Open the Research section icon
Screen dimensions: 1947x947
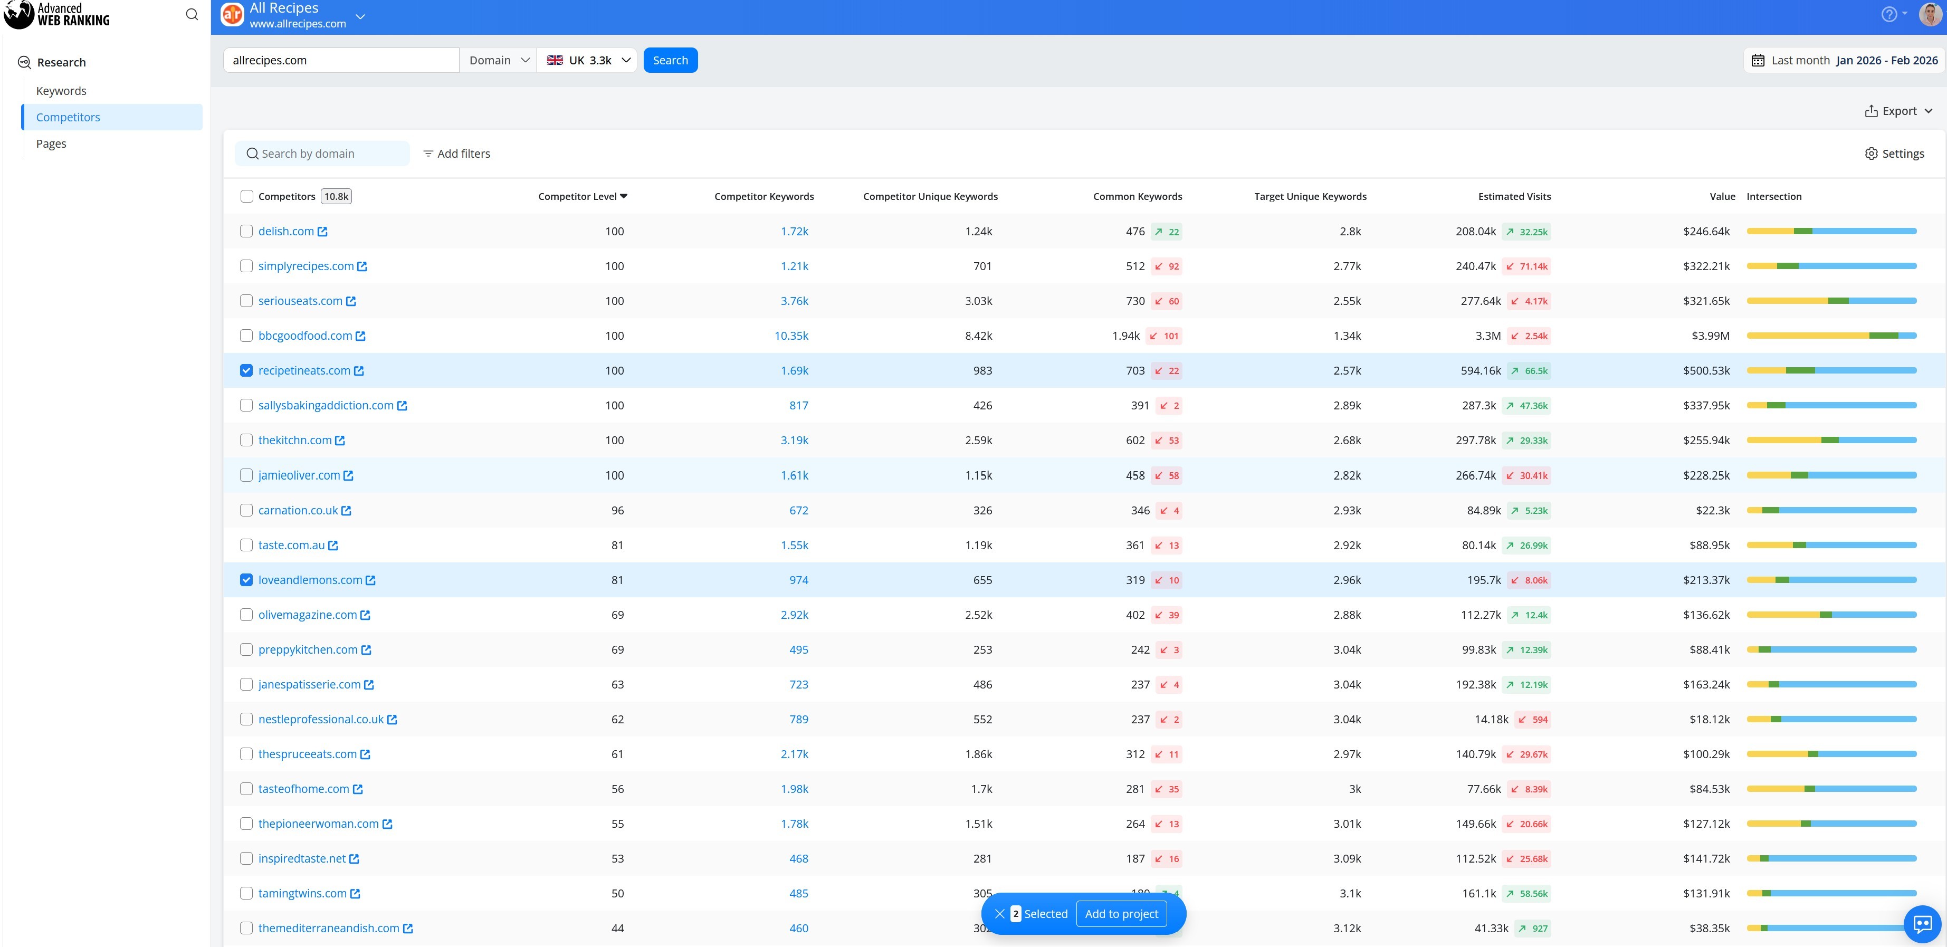click(x=24, y=63)
